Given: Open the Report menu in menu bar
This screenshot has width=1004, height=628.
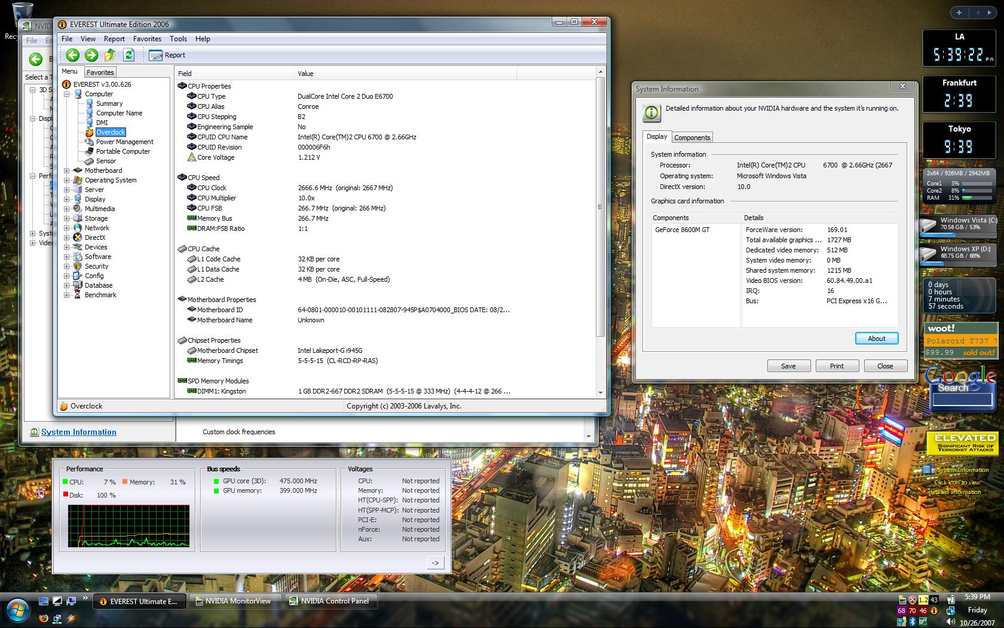Looking at the screenshot, I should point(114,39).
